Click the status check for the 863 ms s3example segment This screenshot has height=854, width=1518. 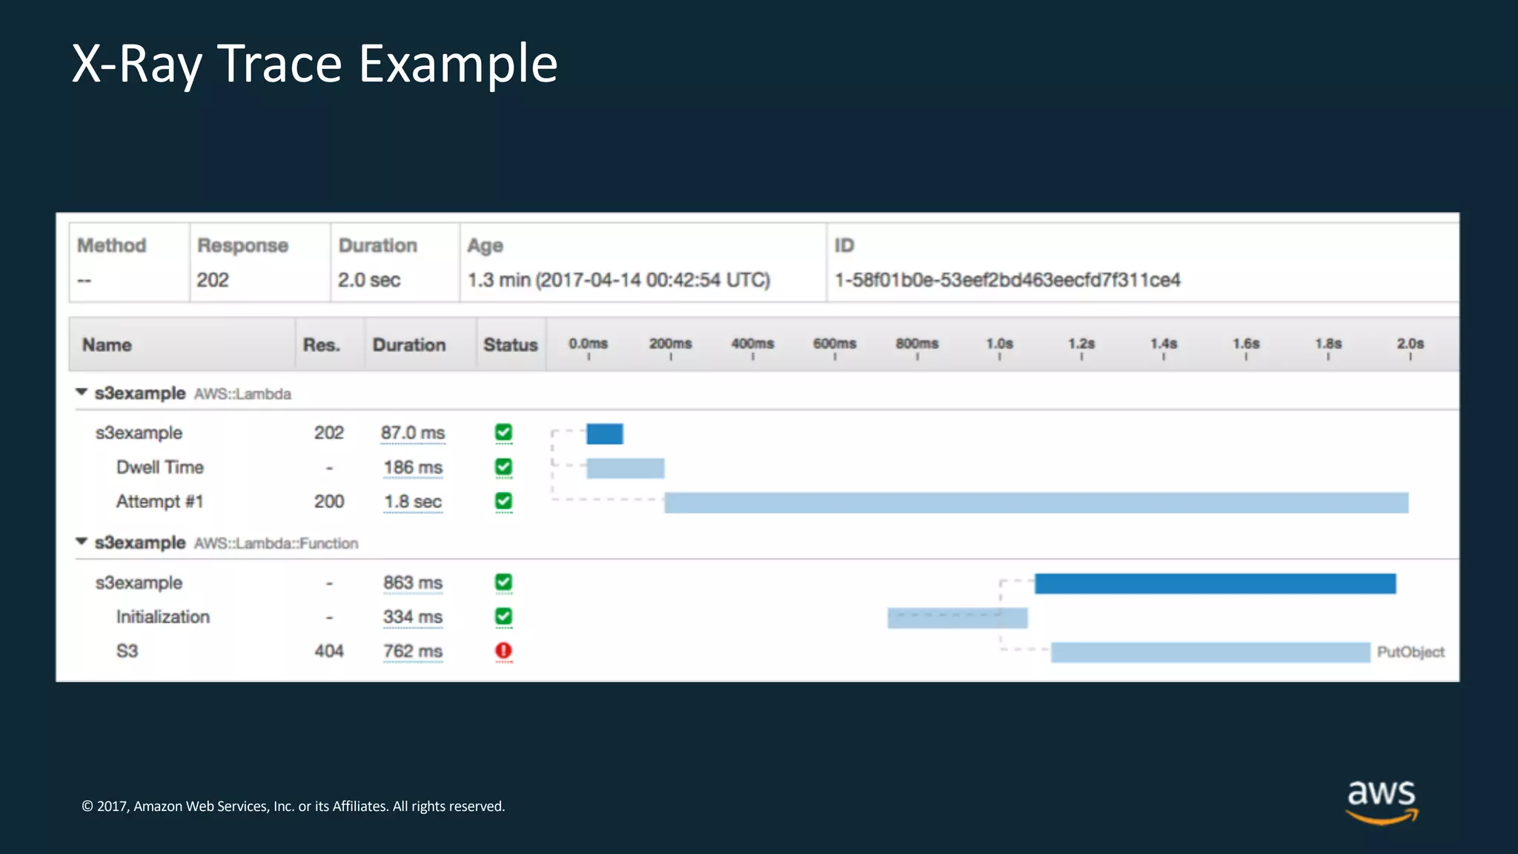[x=503, y=583]
